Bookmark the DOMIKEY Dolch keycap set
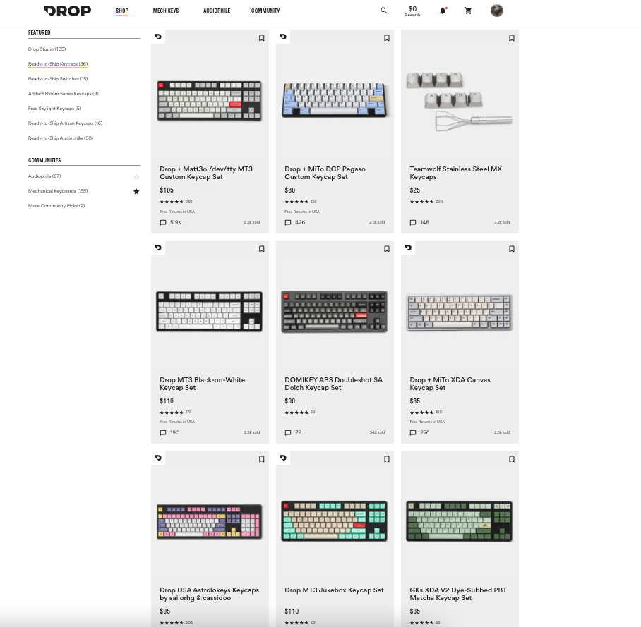 coord(387,249)
